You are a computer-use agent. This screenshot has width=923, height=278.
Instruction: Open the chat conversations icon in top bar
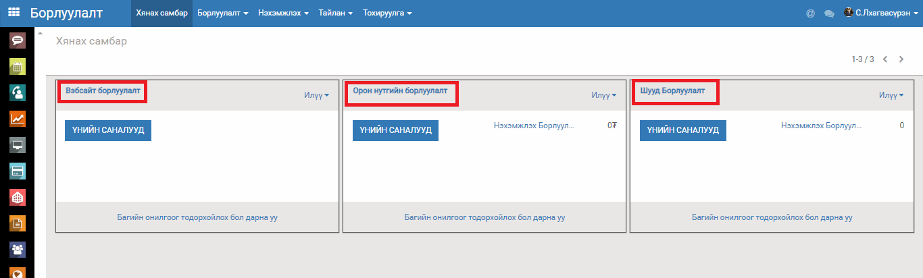coord(829,13)
